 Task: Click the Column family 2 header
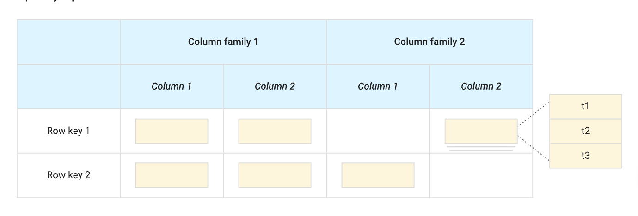click(x=429, y=42)
